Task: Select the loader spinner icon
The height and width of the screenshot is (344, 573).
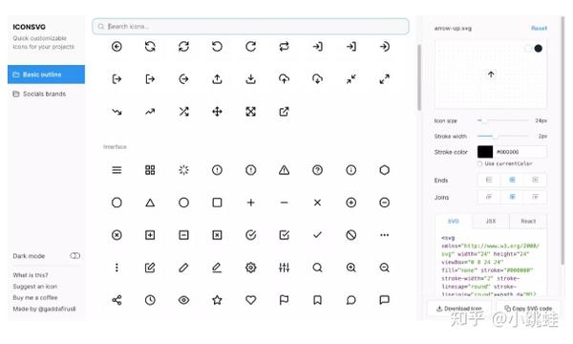Action: tap(183, 170)
